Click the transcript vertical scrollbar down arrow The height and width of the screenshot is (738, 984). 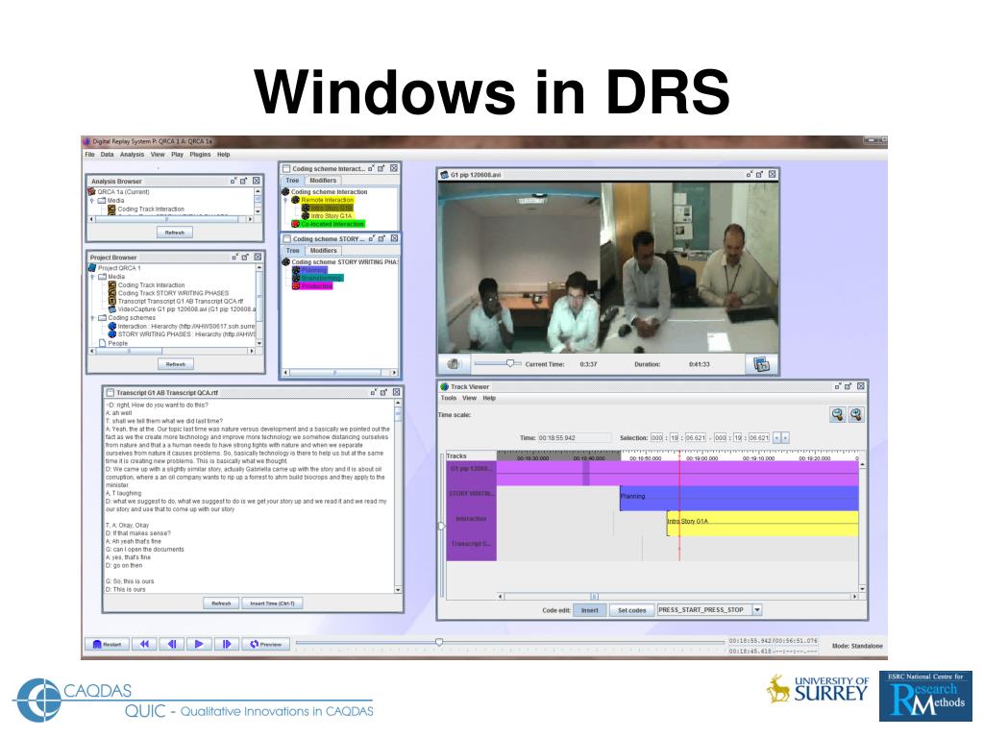[x=398, y=590]
